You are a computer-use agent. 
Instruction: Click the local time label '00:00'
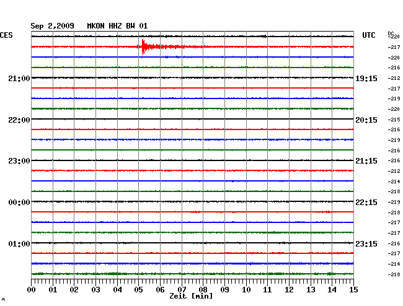(x=19, y=203)
